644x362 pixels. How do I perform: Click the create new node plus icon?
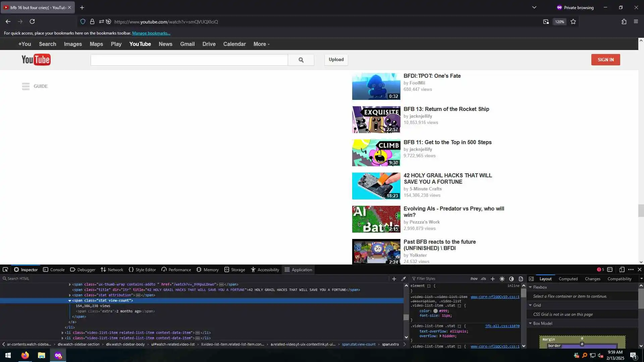click(394, 279)
